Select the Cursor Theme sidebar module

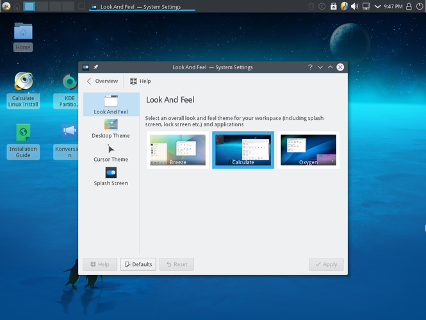111,153
